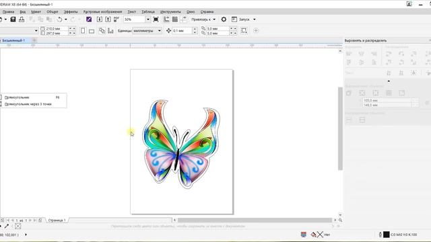The height and width of the screenshot is (242, 431).
Task: Toggle the show guidelines icon
Action: tap(183, 19)
